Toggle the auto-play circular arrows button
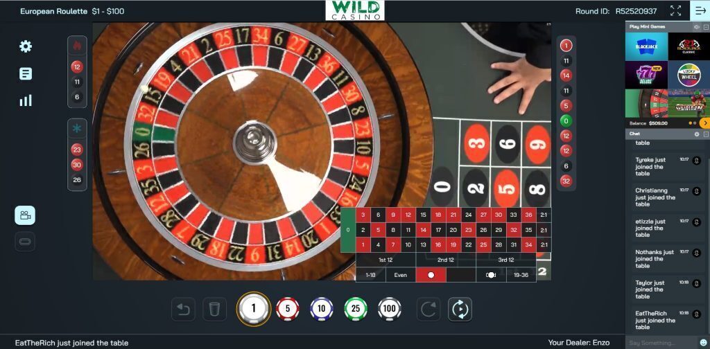Image resolution: width=710 pixels, height=349 pixels. click(460, 310)
